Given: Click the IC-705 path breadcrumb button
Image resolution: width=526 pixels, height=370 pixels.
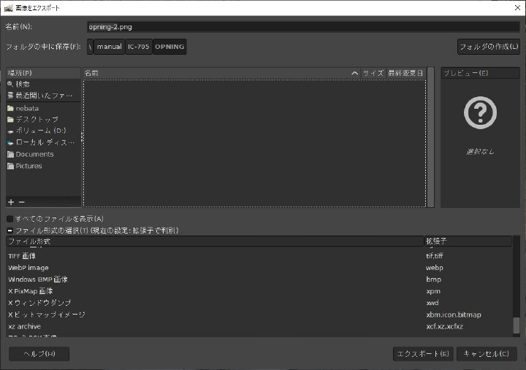Looking at the screenshot, I should click(x=138, y=47).
